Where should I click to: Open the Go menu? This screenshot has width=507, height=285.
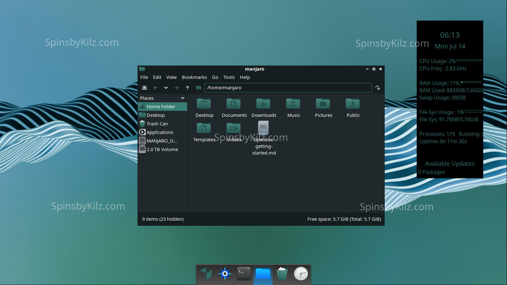[x=215, y=77]
